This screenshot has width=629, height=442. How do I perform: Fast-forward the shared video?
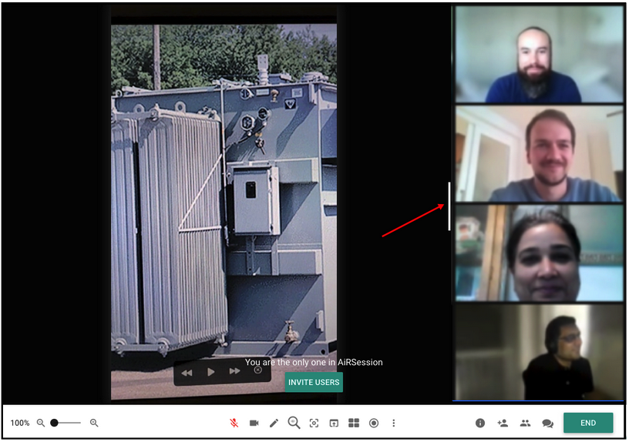[234, 371]
